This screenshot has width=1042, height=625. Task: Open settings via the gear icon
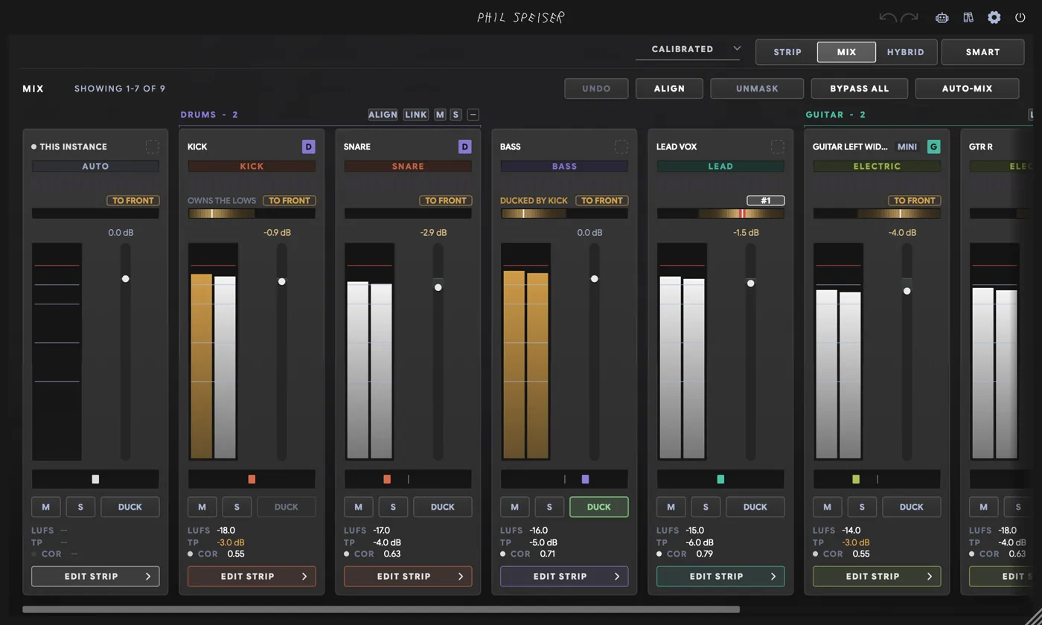click(994, 17)
